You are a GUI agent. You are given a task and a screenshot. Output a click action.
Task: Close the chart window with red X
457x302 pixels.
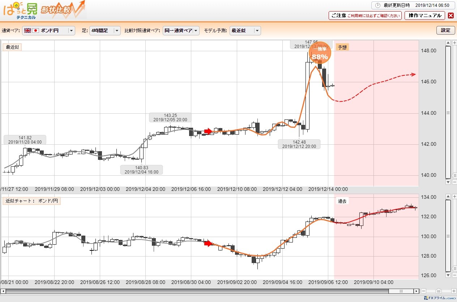pos(450,16)
